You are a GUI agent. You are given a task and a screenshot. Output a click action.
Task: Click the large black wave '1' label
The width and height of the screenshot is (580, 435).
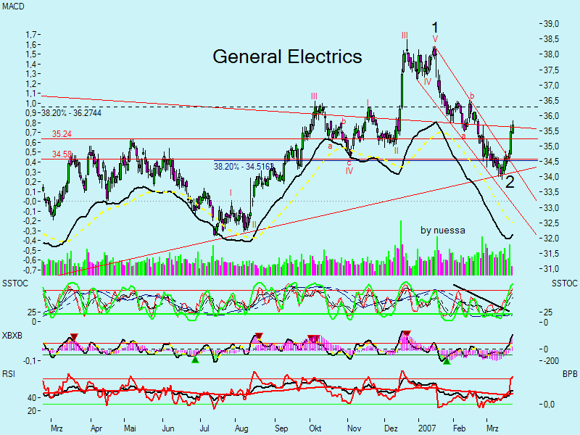435,28
